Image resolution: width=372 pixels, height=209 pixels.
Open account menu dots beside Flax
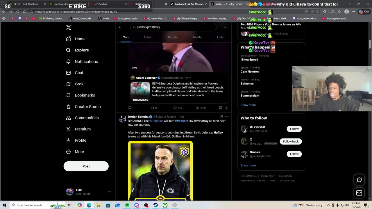point(110,192)
